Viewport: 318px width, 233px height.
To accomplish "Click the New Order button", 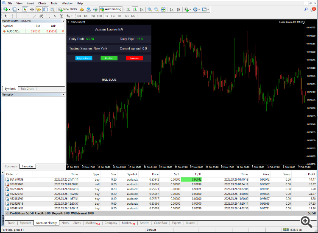I will tap(68, 9).
